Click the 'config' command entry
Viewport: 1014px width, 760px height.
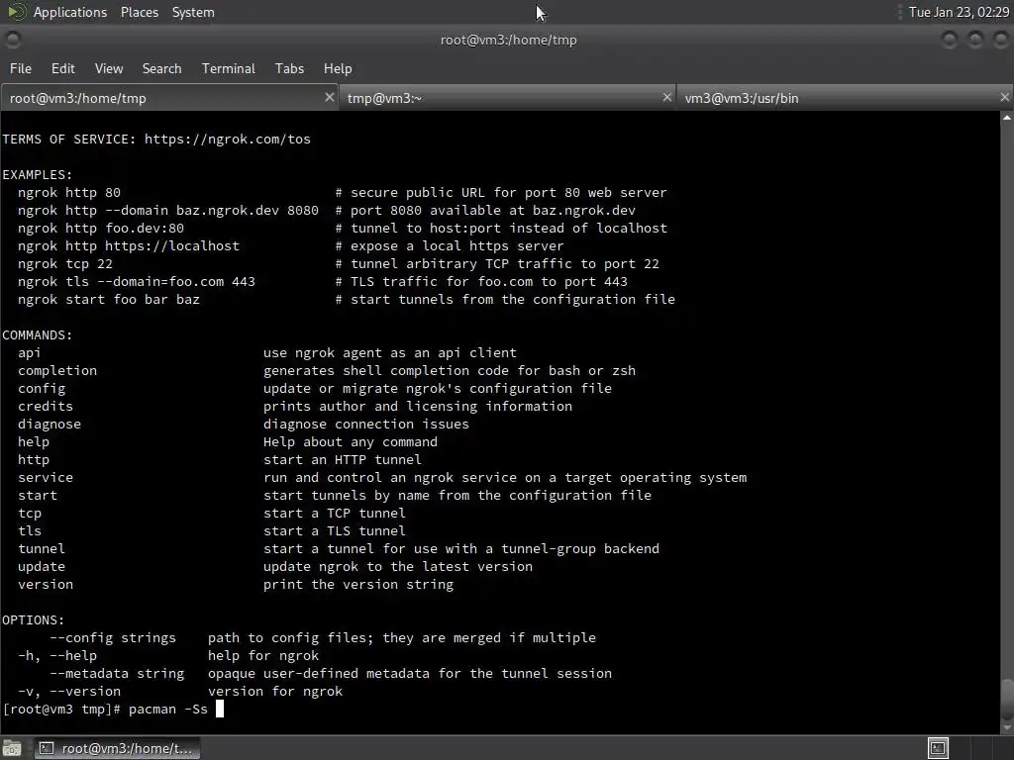[x=42, y=388]
